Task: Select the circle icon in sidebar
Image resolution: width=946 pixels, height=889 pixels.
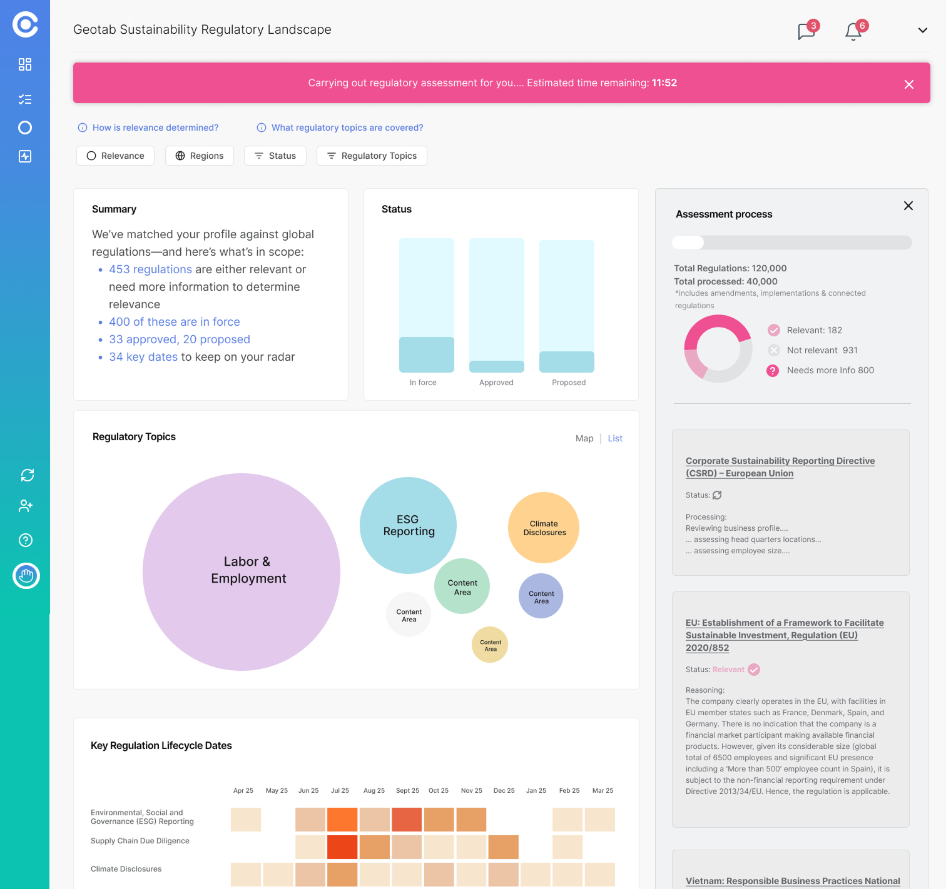Action: 25,128
